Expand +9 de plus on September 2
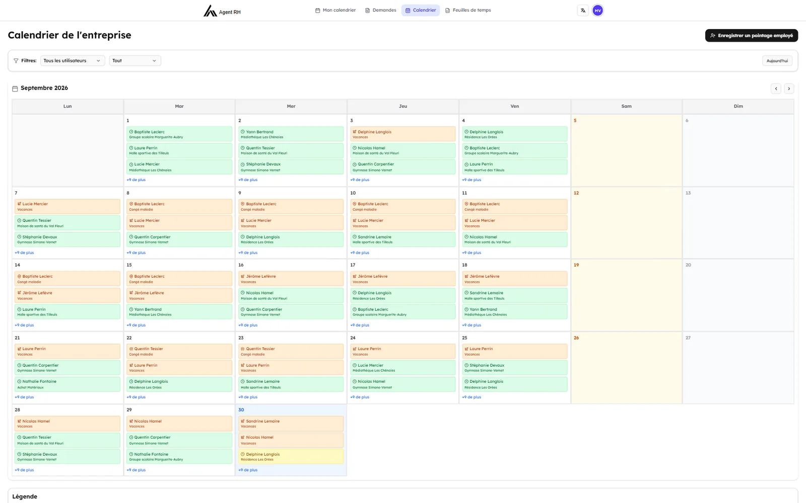This screenshot has width=806, height=503. click(x=248, y=180)
